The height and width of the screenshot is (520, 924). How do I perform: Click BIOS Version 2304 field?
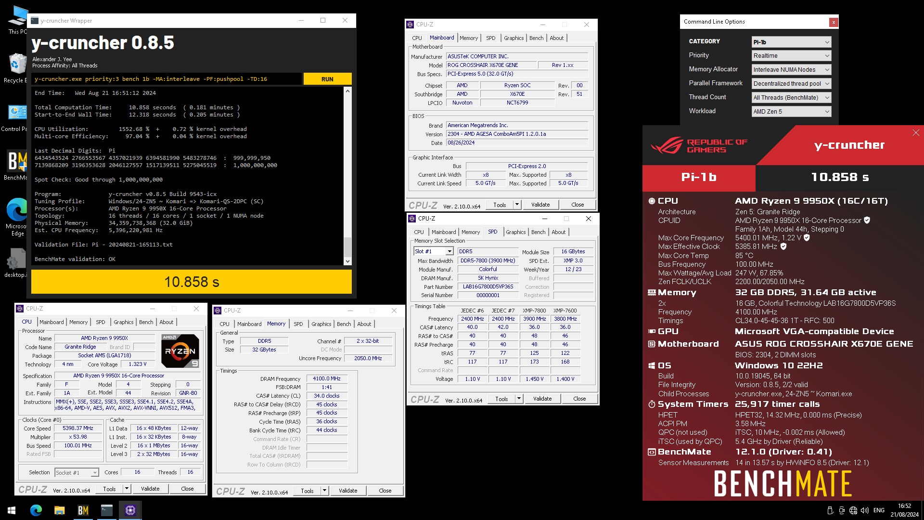pos(517,134)
